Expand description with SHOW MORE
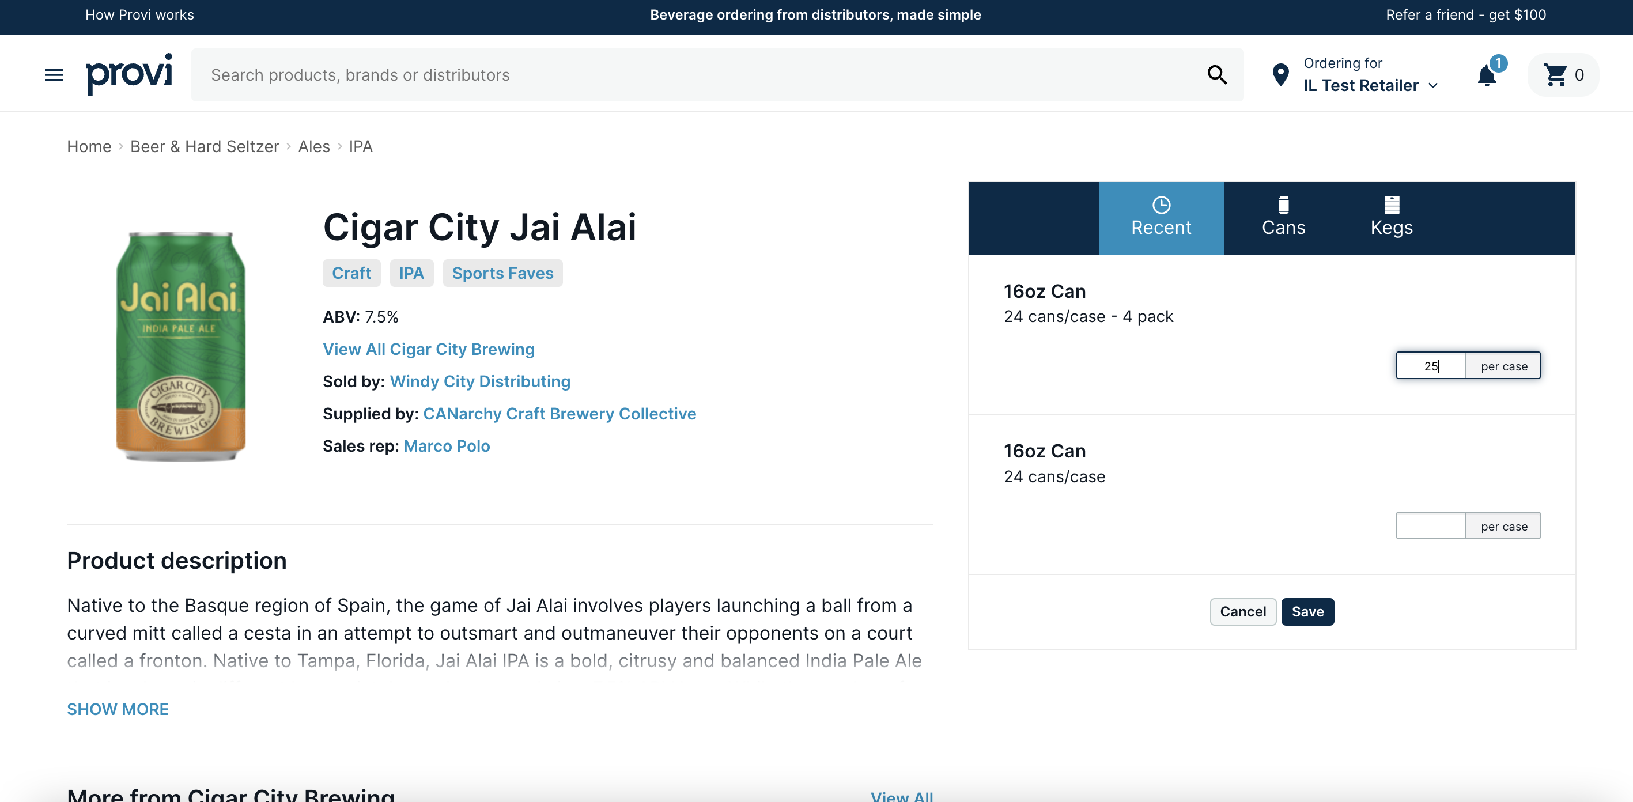Image resolution: width=1633 pixels, height=802 pixels. point(118,709)
